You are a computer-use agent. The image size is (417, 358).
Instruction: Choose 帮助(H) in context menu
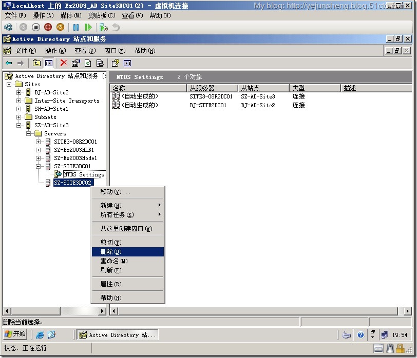pos(128,297)
